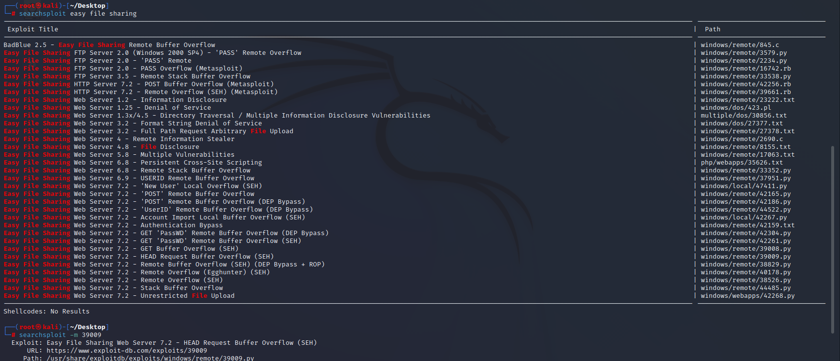Click the windows/webapps/42268.py path
840x361 pixels.
pos(747,296)
